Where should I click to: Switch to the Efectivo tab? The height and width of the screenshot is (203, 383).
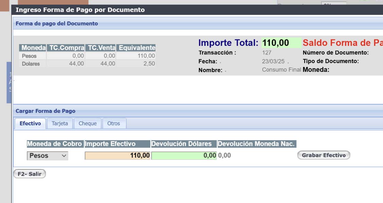click(30, 124)
